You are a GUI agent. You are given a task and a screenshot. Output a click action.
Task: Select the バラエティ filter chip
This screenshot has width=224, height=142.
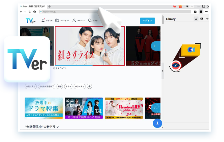coord(79,87)
